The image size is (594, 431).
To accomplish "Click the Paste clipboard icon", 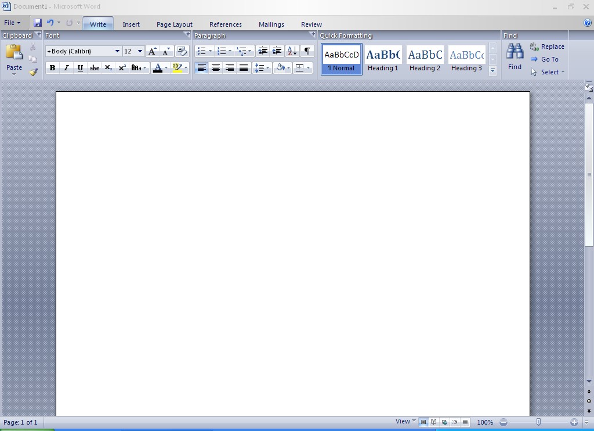I will [x=14, y=52].
